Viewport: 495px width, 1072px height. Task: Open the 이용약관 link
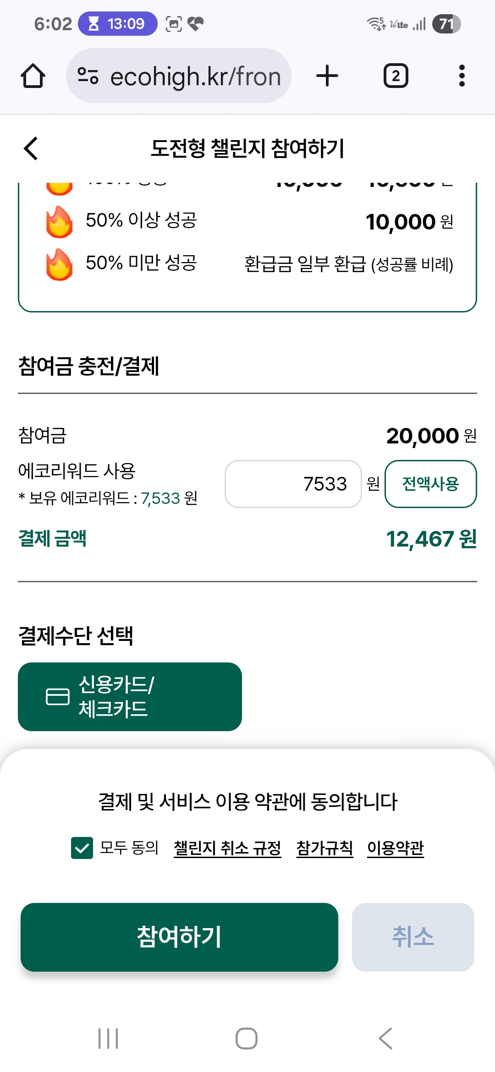pos(396,848)
